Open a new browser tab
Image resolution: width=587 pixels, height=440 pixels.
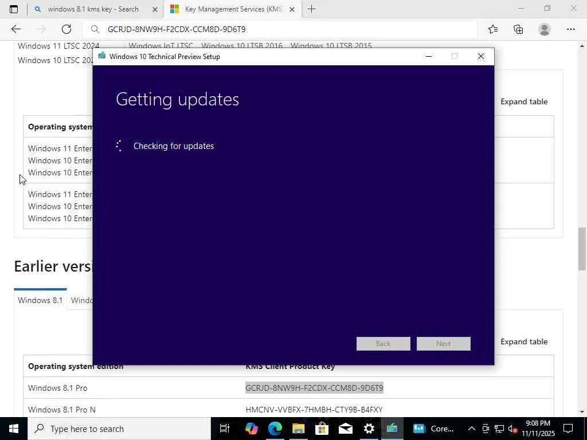(x=311, y=9)
